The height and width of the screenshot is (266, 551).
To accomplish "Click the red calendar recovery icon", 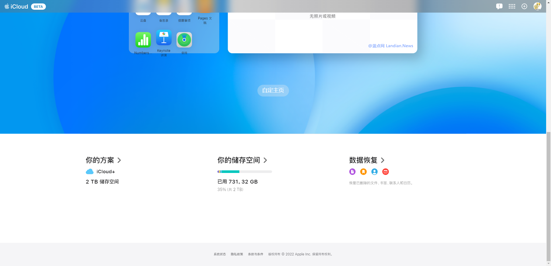I will [386, 172].
